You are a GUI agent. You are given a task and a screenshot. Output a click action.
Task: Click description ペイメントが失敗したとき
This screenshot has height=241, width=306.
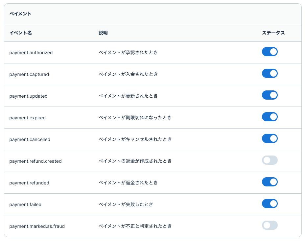point(126,204)
